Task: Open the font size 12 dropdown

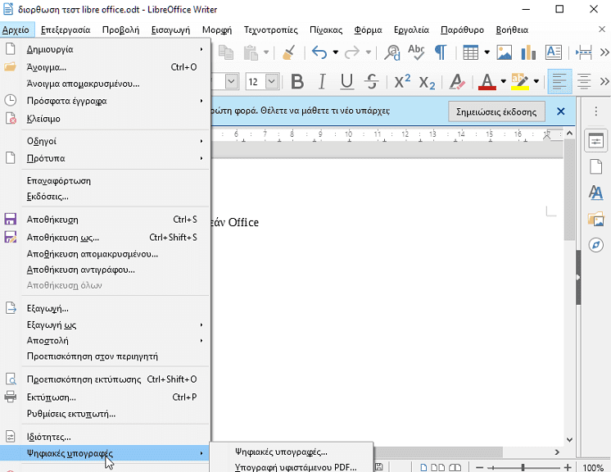Action: (272, 82)
